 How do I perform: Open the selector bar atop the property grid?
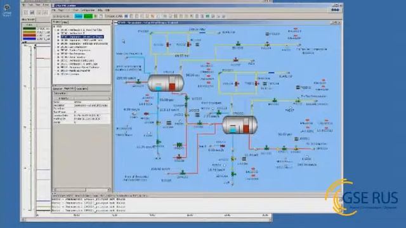coord(82,99)
